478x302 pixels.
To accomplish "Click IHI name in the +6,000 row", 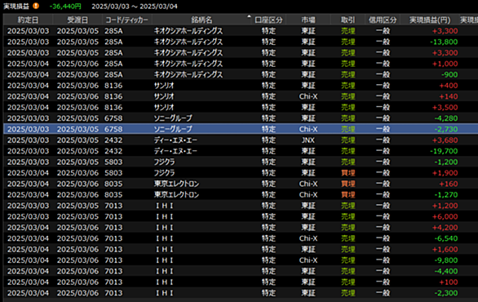I will pyautogui.click(x=164, y=216).
